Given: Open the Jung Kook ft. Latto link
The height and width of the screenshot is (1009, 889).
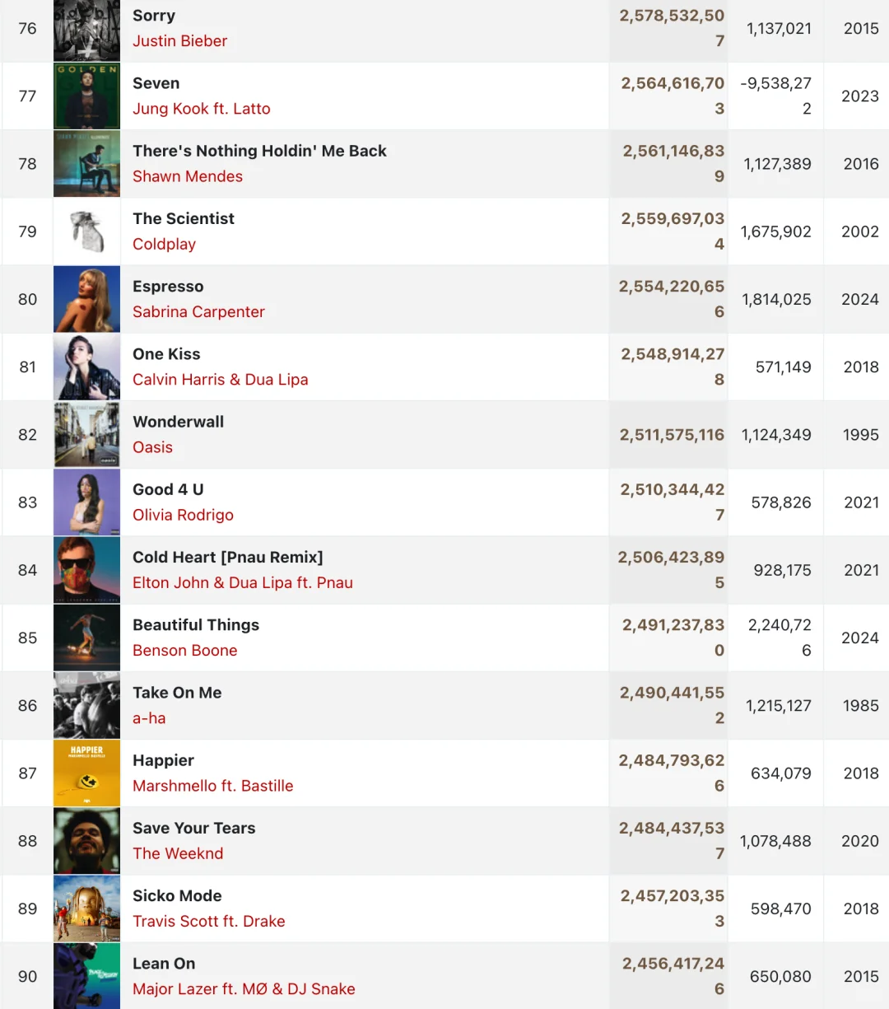Looking at the screenshot, I should pos(202,109).
